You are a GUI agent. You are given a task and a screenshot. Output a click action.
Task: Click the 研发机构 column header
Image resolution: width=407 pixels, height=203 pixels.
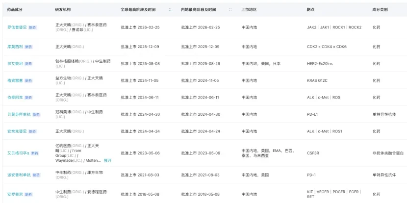pyautogui.click(x=63, y=10)
